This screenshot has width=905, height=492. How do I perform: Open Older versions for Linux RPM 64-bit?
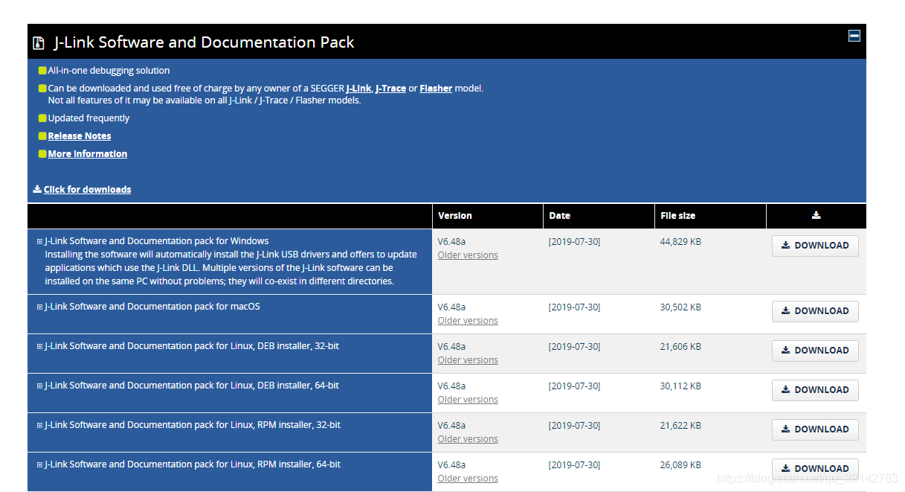click(468, 479)
